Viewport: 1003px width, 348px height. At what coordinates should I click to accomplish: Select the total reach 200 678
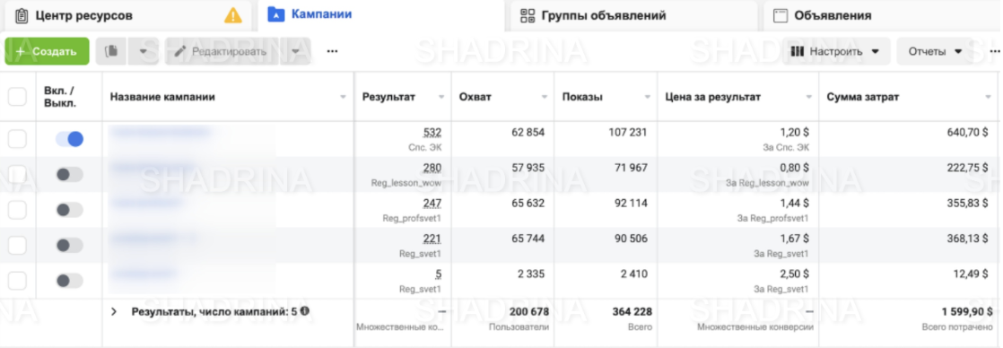[528, 312]
